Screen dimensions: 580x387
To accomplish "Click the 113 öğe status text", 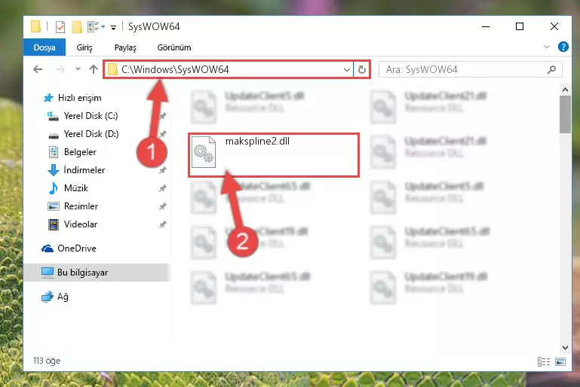I will click(x=47, y=361).
